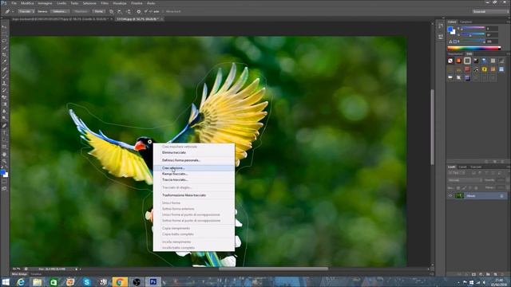This screenshot has width=511, height=287.
Task: Expand the status bar info arrow
Action: tap(77, 269)
